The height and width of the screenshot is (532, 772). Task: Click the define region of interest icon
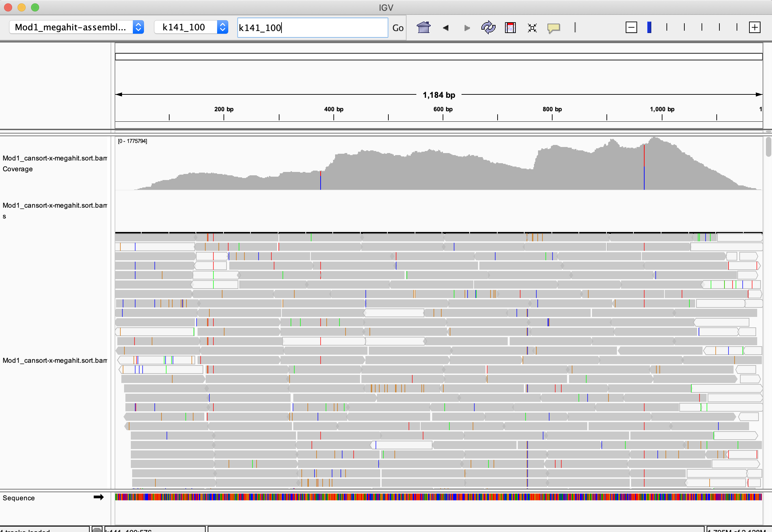(510, 27)
